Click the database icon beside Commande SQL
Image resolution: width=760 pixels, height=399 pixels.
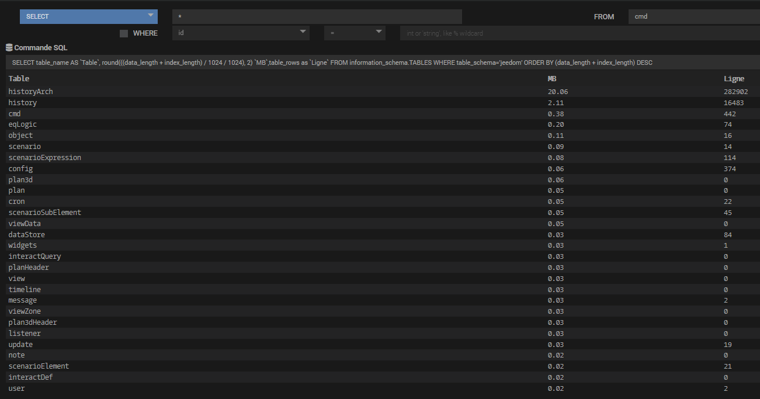(9, 47)
